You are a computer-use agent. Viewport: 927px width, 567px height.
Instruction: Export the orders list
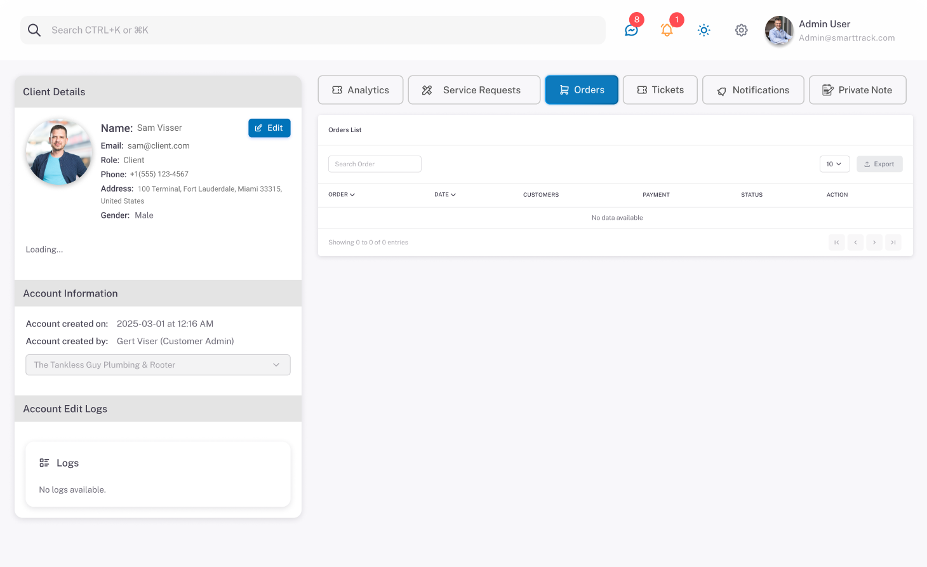(x=879, y=164)
